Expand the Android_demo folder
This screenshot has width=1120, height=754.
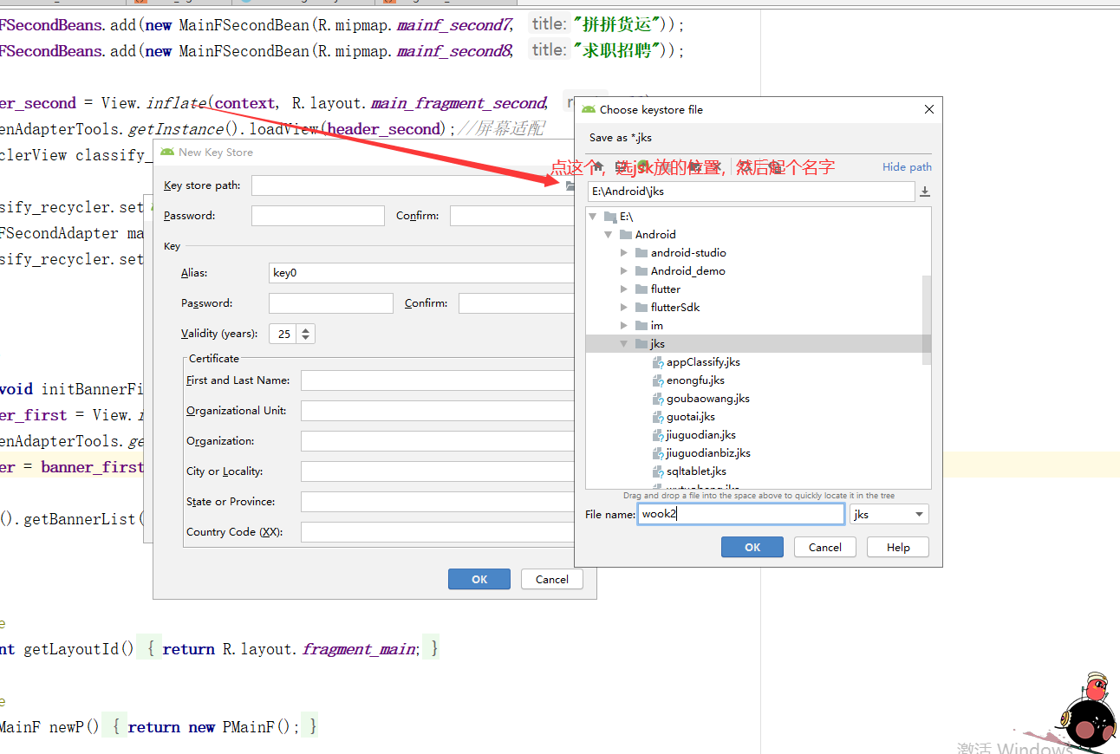tap(624, 271)
